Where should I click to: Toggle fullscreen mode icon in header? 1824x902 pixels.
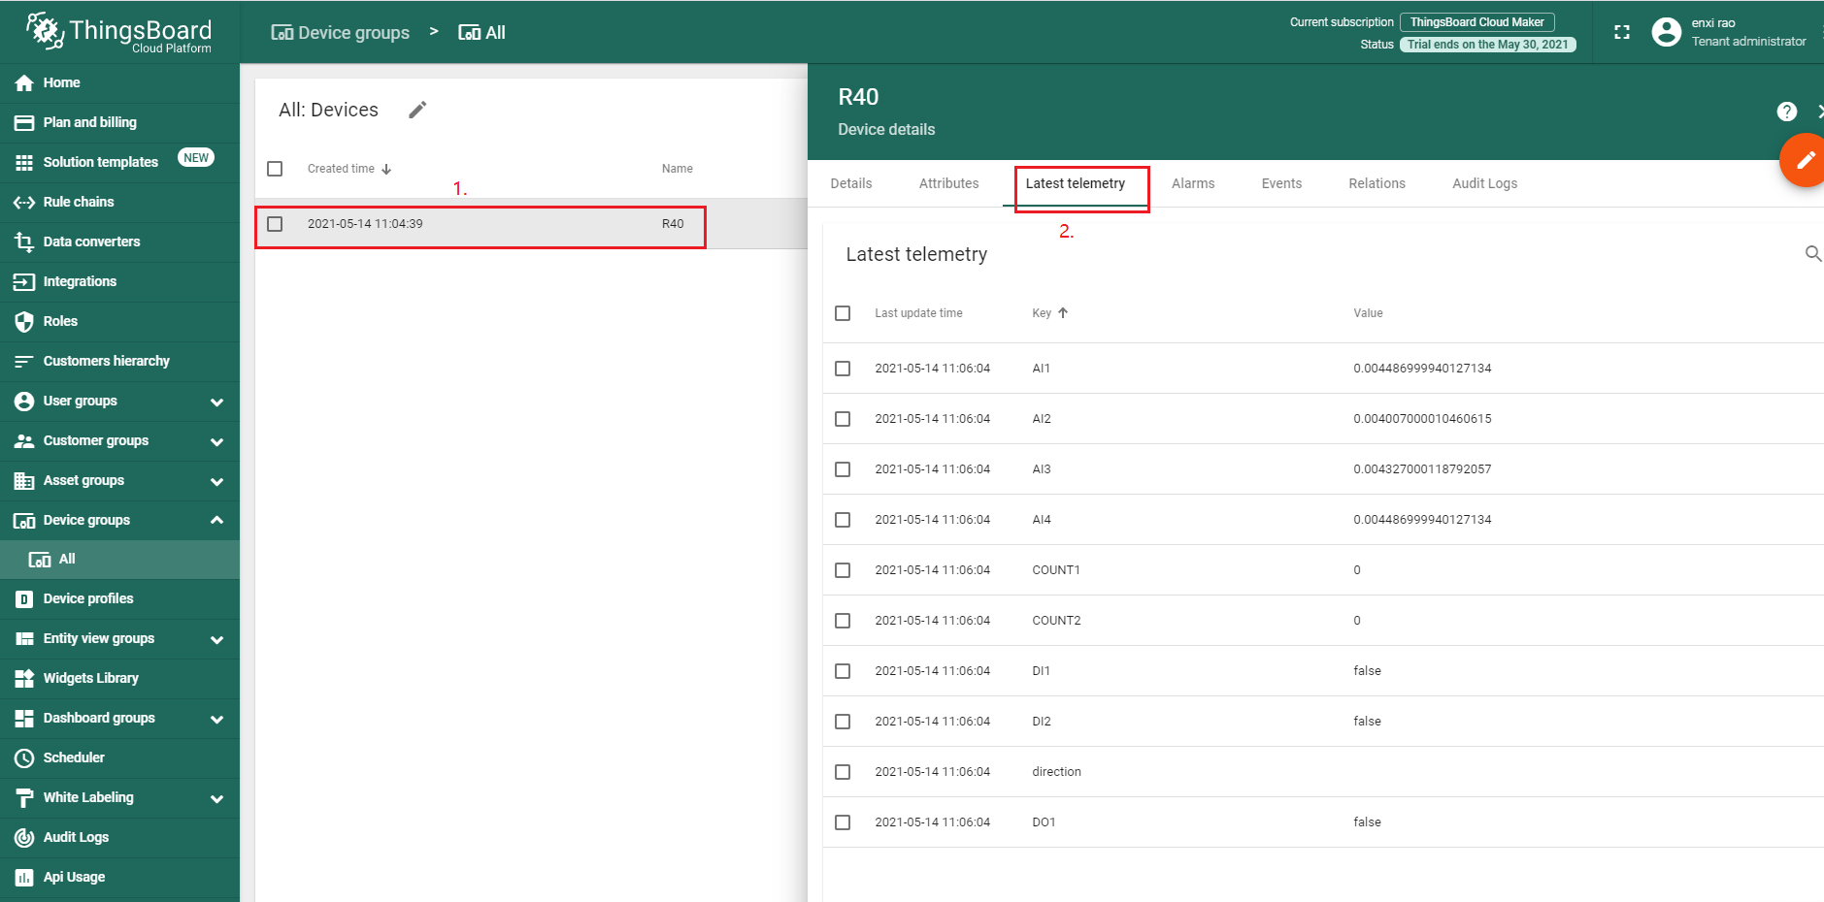click(x=1621, y=32)
